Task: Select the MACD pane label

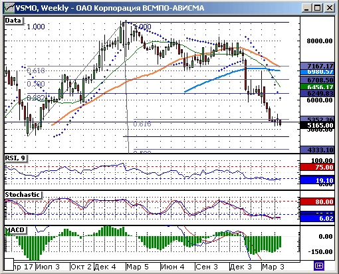Action: pyautogui.click(x=15, y=230)
